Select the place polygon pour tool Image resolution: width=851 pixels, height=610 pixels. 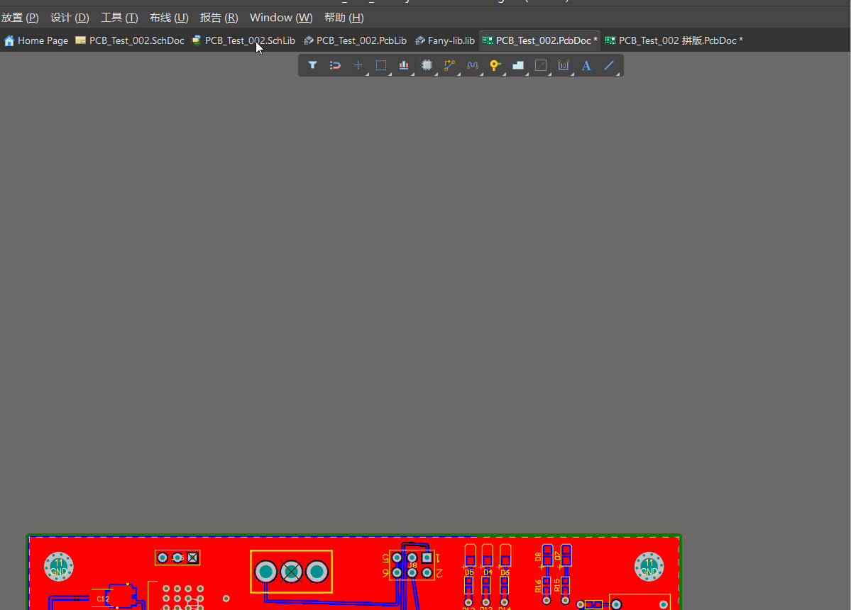[x=517, y=65]
